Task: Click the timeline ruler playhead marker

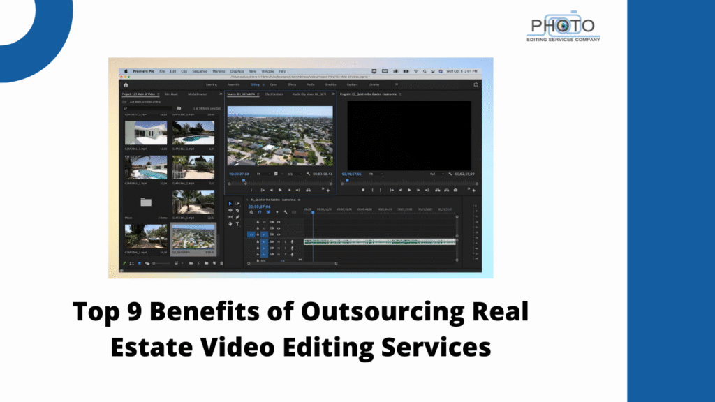Action: pos(313,212)
